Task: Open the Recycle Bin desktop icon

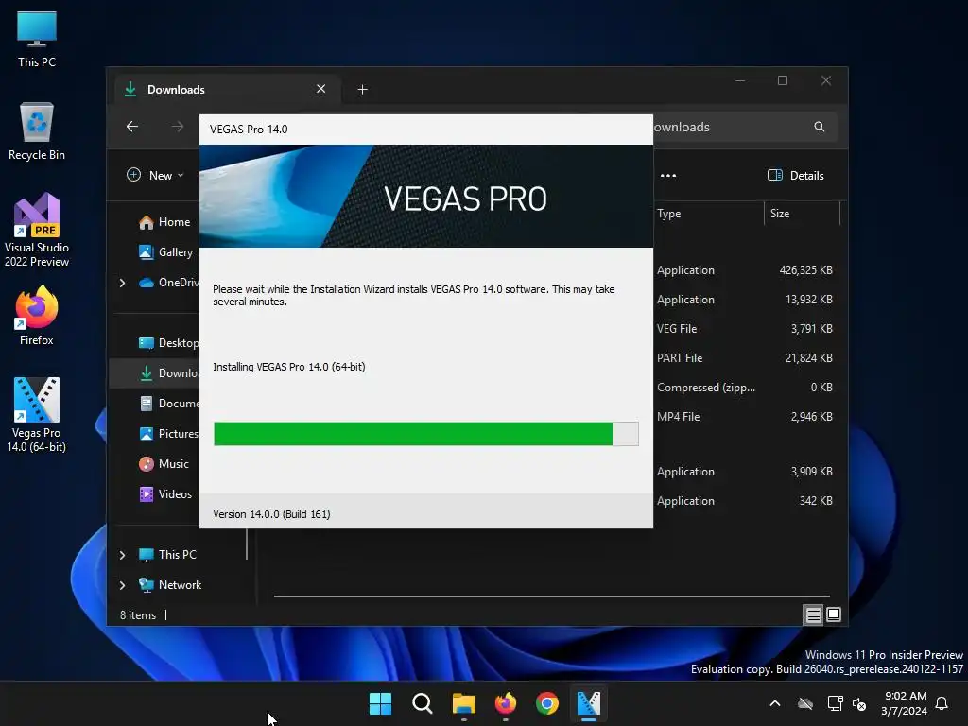Action: 37,130
